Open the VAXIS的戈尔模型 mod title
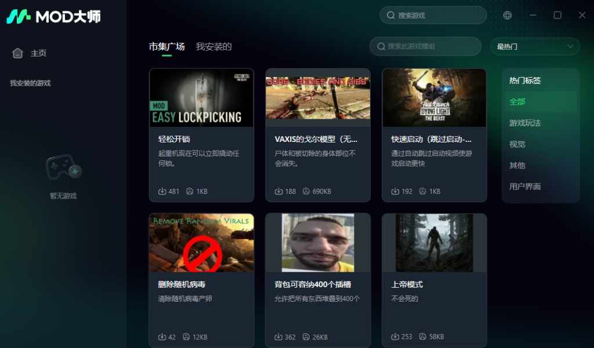 click(x=316, y=139)
